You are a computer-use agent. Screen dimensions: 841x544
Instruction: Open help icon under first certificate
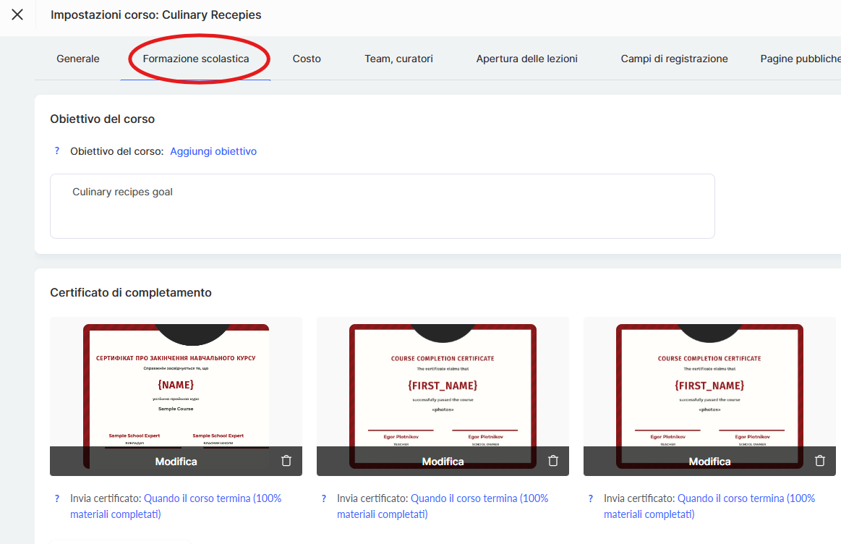(57, 498)
